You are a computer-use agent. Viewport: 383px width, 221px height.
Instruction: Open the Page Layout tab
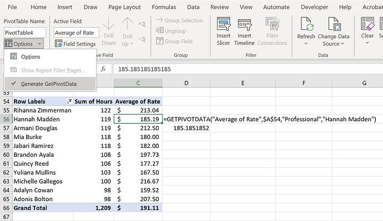(124, 7)
